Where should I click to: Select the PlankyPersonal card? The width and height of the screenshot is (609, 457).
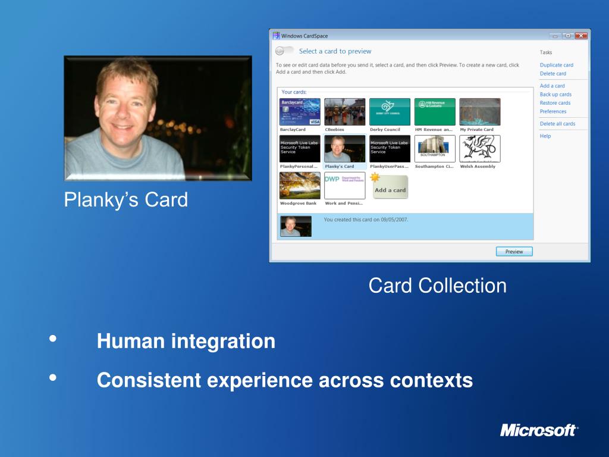(300, 149)
